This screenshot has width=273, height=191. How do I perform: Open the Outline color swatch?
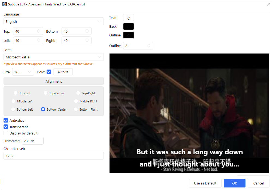point(129,35)
